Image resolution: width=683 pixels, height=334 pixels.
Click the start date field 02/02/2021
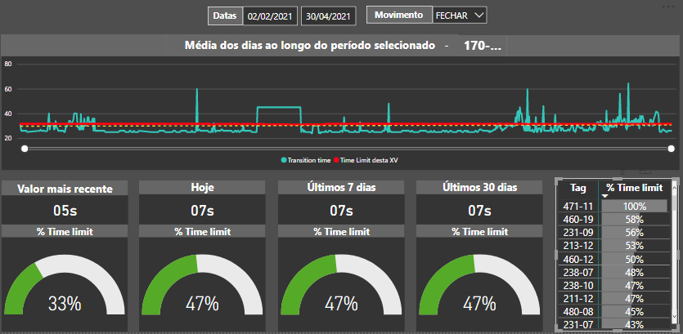click(x=271, y=16)
